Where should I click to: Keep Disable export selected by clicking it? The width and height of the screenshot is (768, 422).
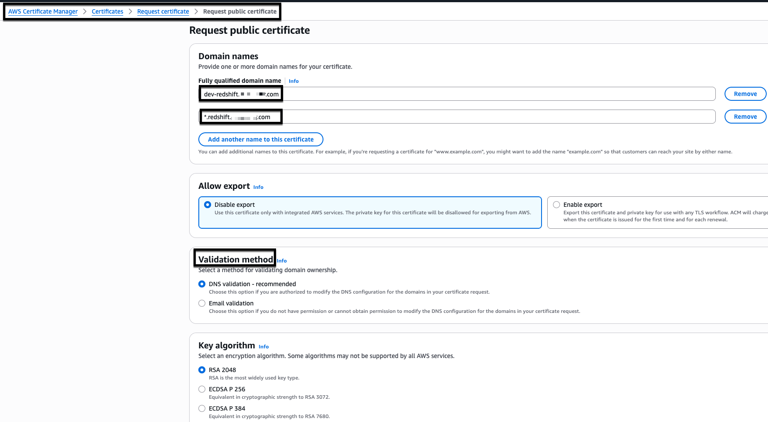[207, 204]
